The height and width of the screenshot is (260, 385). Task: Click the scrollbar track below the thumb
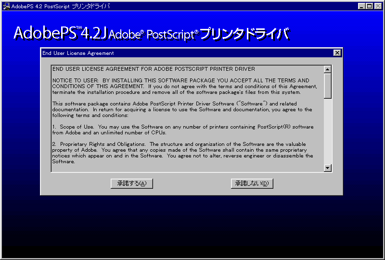[x=328, y=131]
